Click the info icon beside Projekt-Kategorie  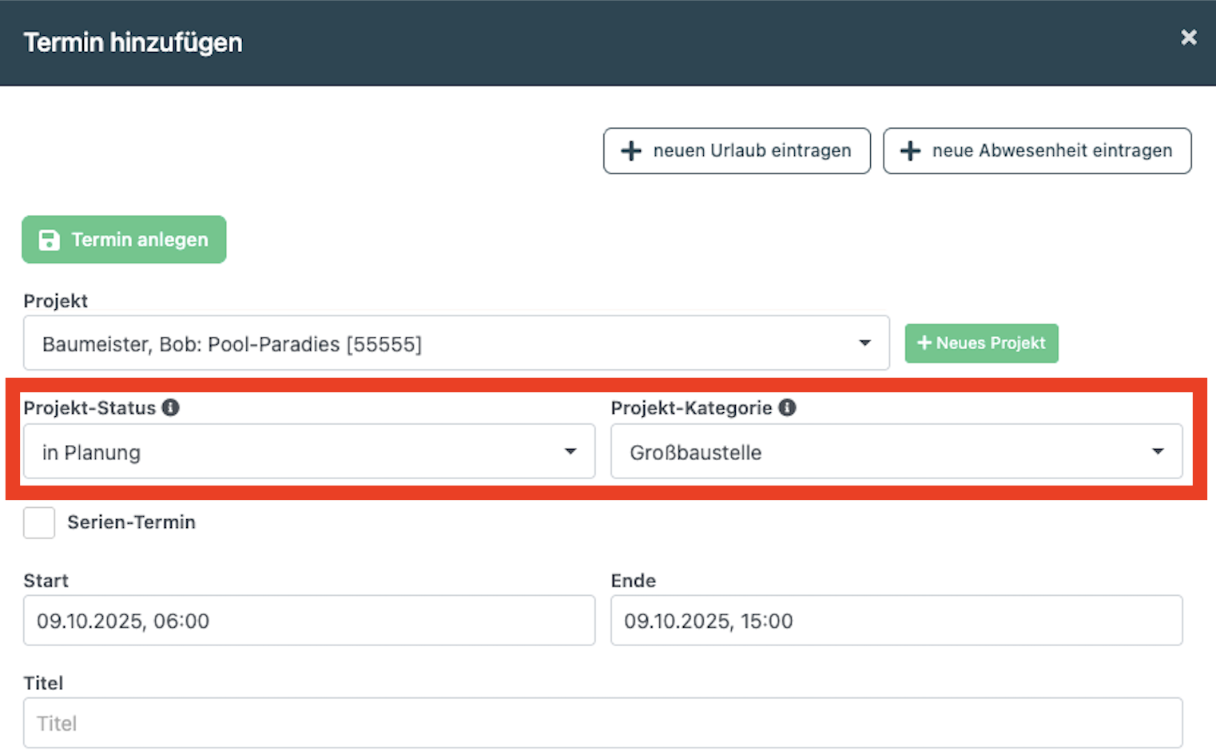[x=787, y=407]
